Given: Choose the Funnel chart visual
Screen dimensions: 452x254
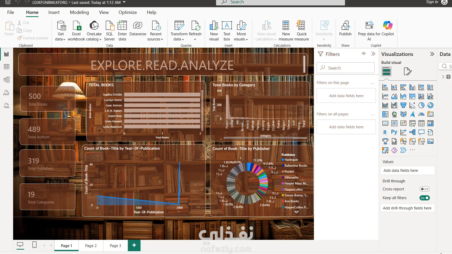Looking at the screenshot, I should [403, 105].
